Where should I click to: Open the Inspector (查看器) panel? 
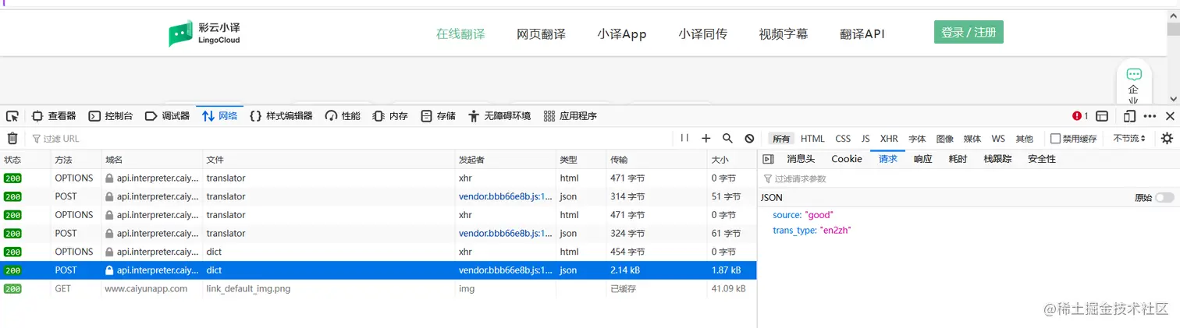pos(54,116)
